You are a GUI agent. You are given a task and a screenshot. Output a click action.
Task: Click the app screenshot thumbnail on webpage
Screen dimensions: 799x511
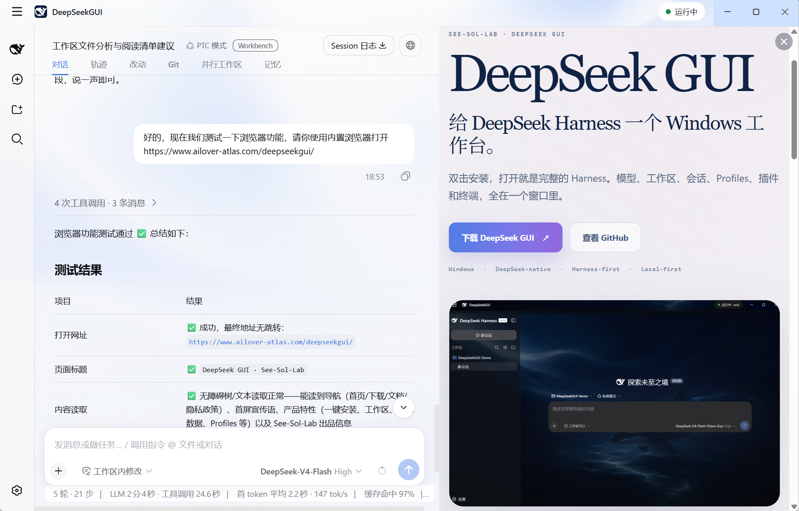coord(614,403)
